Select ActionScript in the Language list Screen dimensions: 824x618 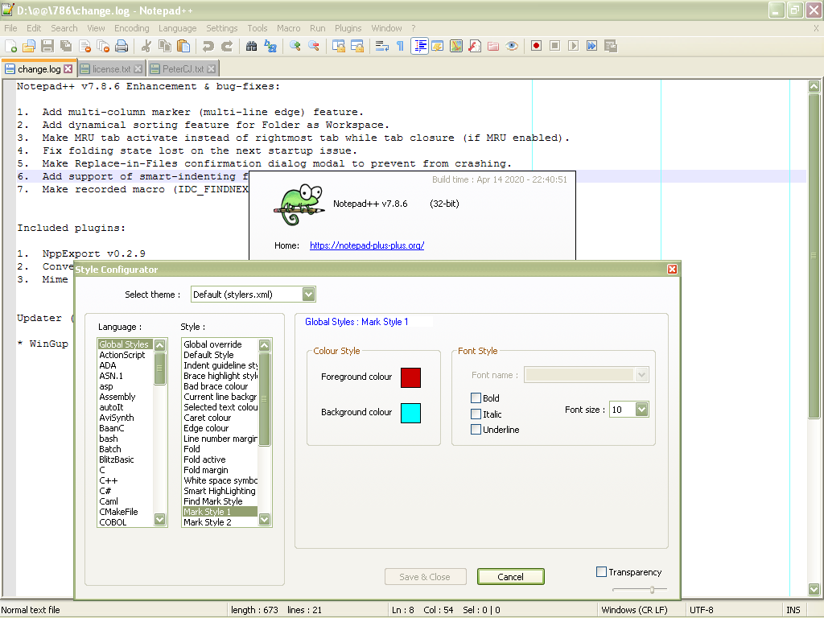[125, 355]
